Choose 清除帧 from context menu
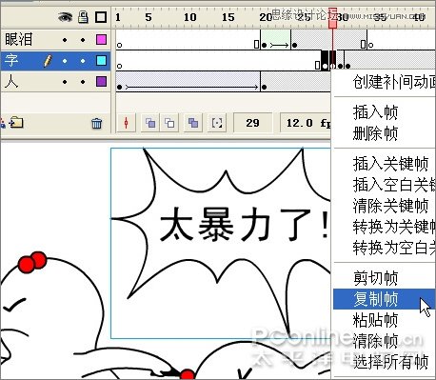 (x=384, y=341)
